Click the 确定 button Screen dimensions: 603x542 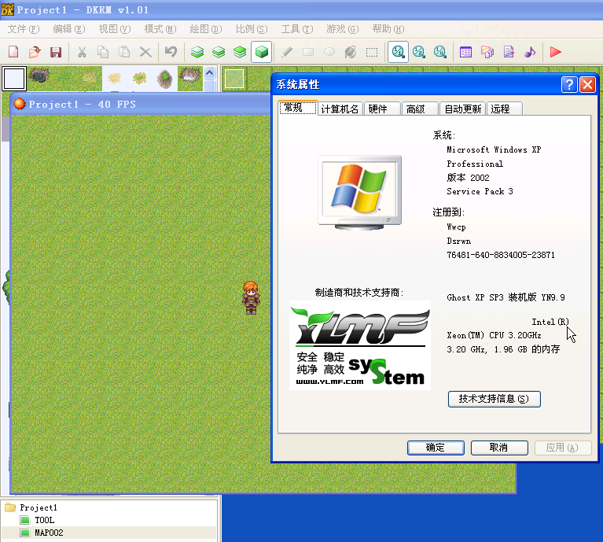coord(436,448)
